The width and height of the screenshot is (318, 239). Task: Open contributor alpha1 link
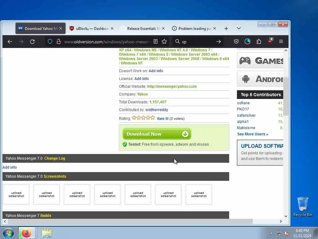point(243,122)
